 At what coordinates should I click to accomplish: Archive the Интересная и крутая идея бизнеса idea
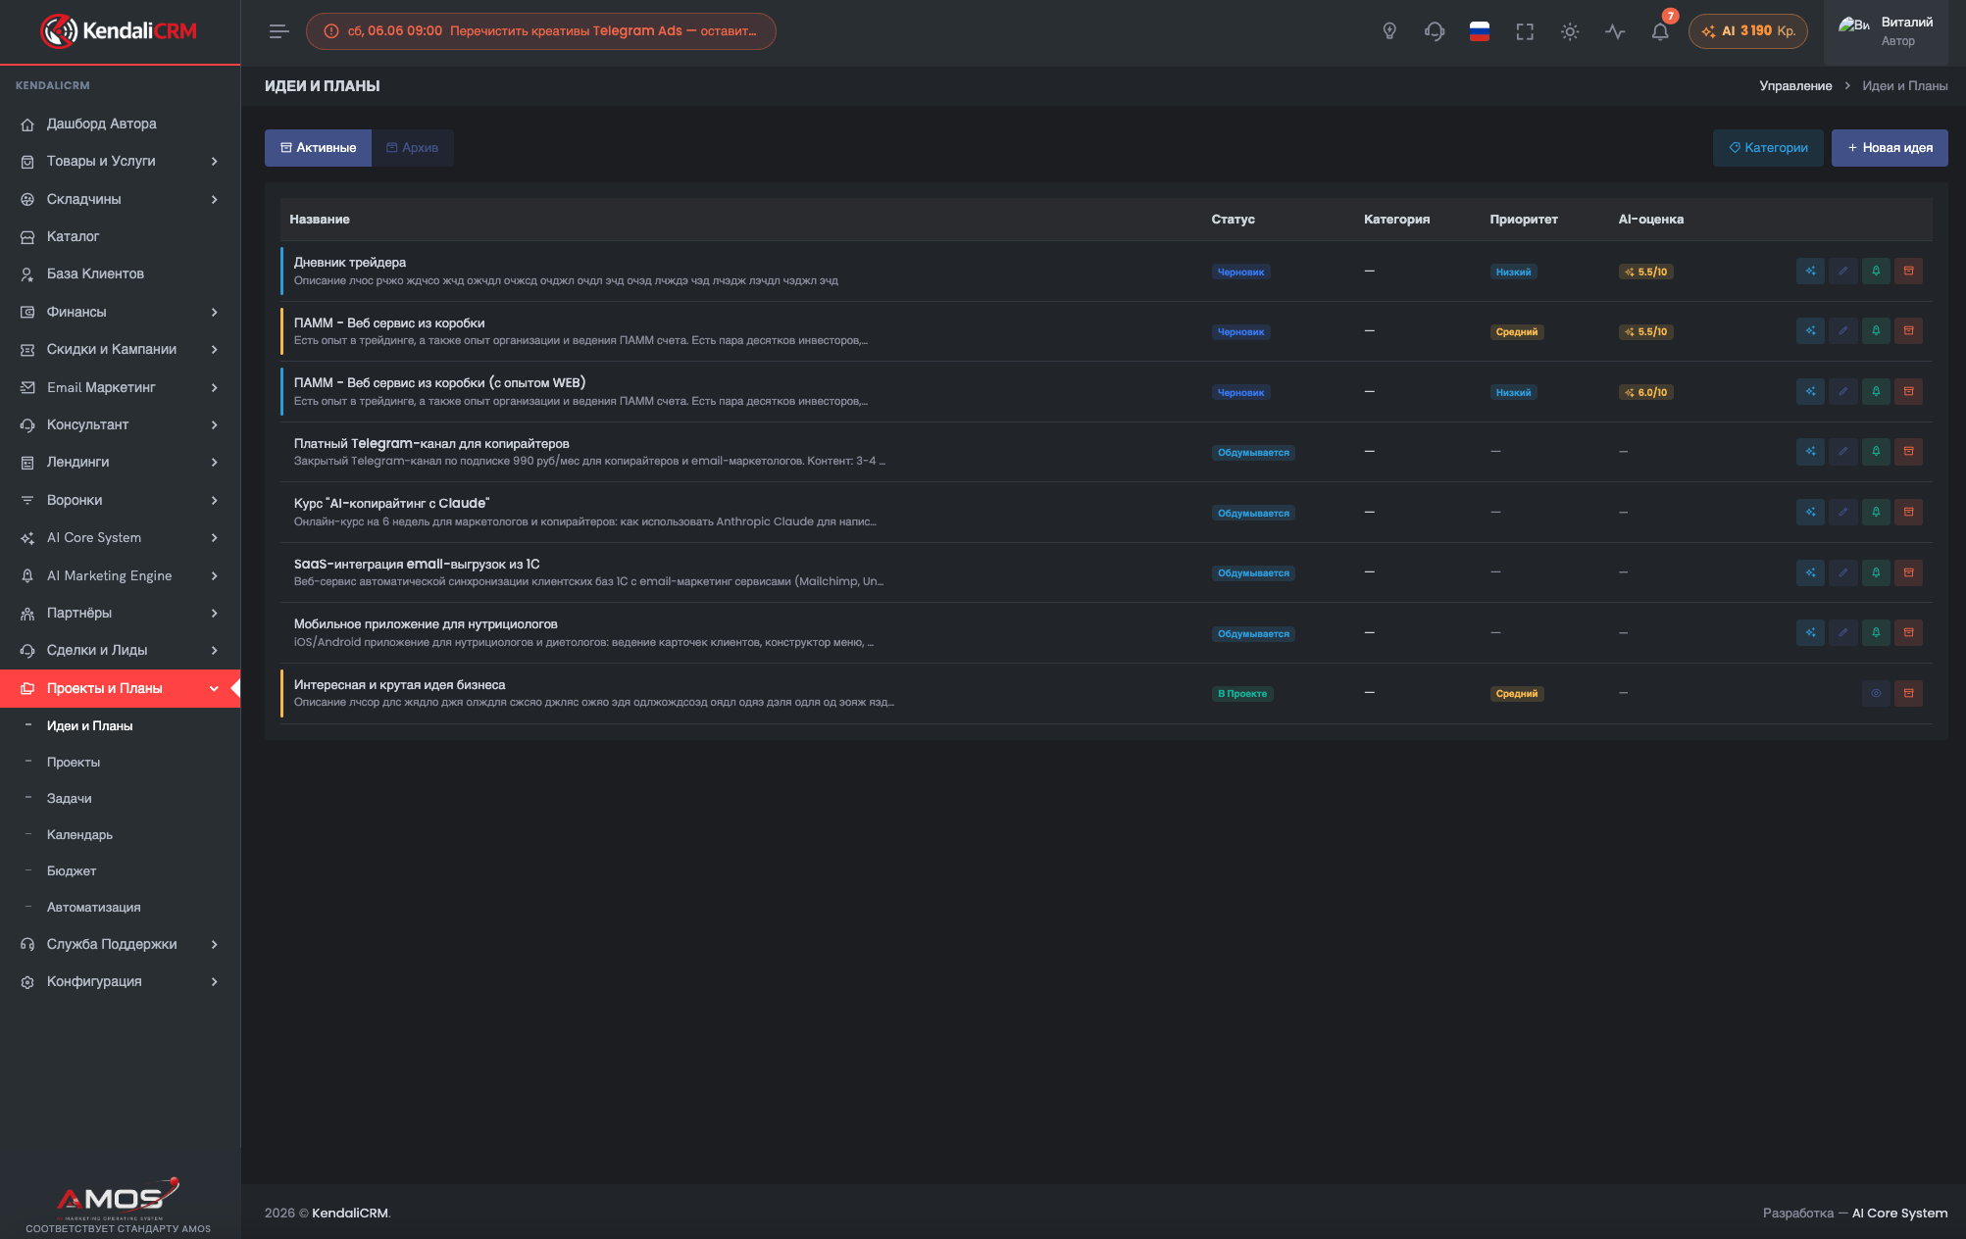click(1908, 693)
